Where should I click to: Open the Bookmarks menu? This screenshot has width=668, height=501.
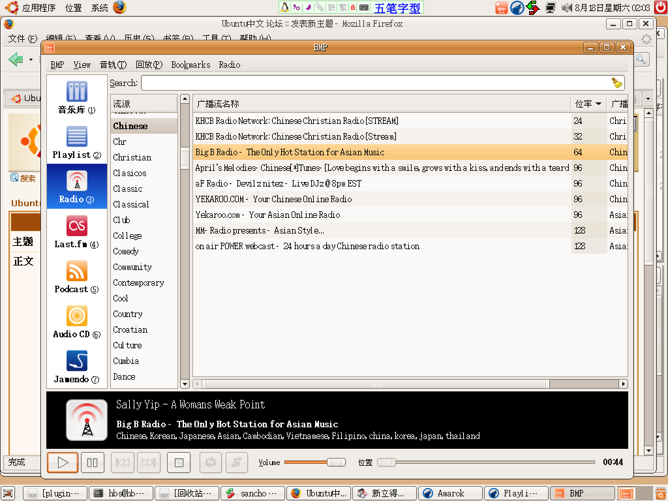(x=190, y=65)
